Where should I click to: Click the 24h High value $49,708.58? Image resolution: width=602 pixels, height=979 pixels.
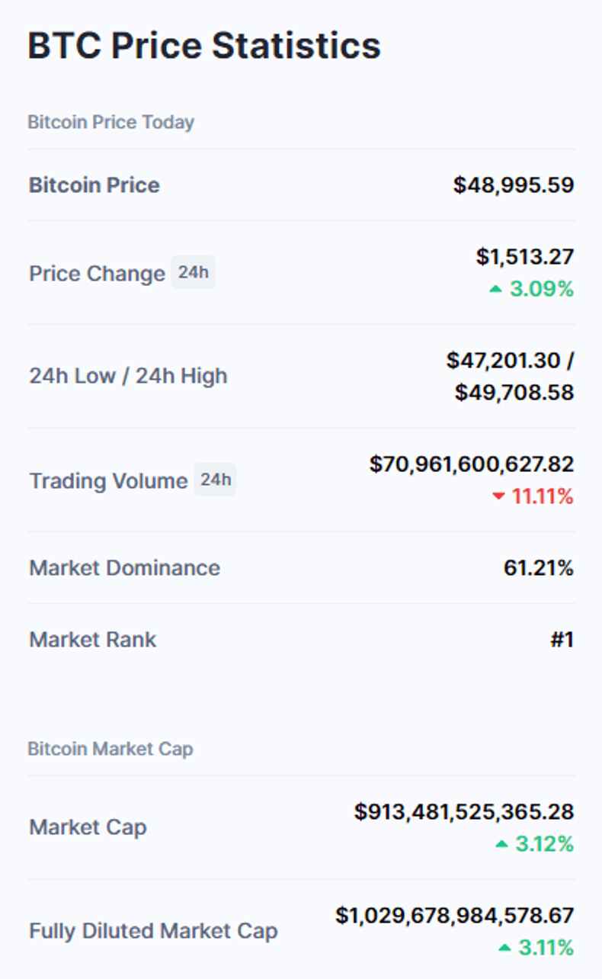(x=514, y=393)
